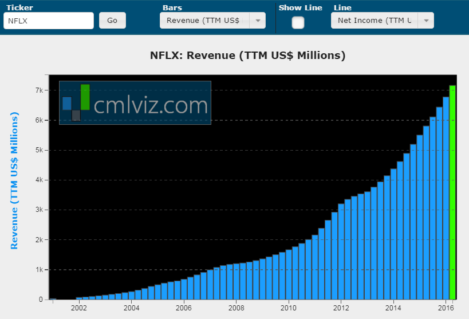Click the Go button
This screenshot has height=319, width=469.
(x=112, y=21)
